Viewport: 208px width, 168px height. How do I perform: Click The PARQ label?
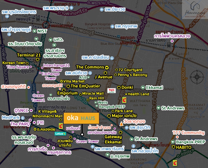click(20, 124)
